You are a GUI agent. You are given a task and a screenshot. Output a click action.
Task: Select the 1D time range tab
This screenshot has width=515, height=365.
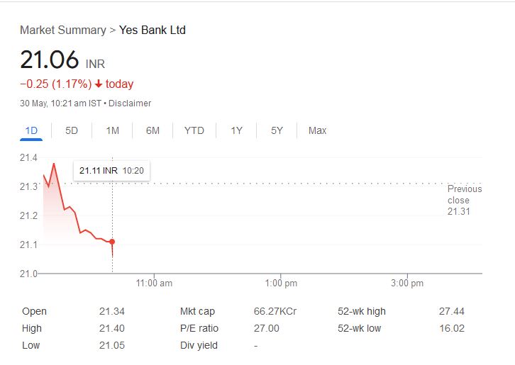(31, 130)
